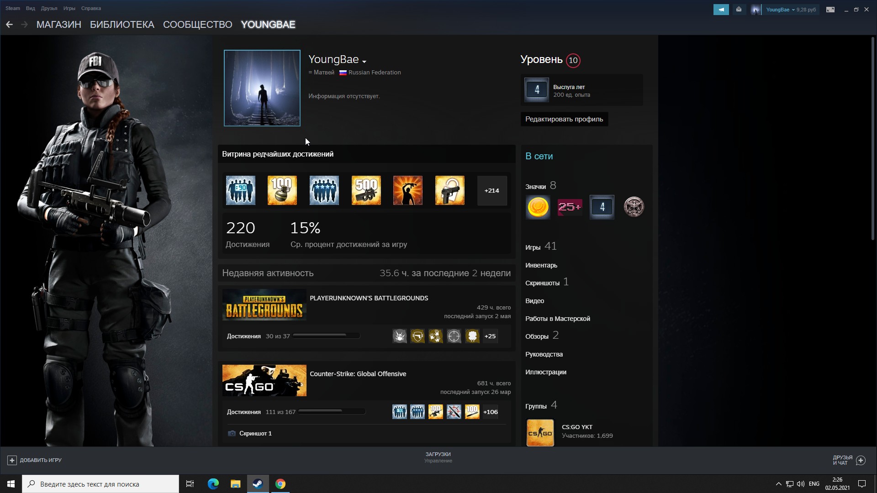Click the 500 P90 achievement icon

[366, 190]
